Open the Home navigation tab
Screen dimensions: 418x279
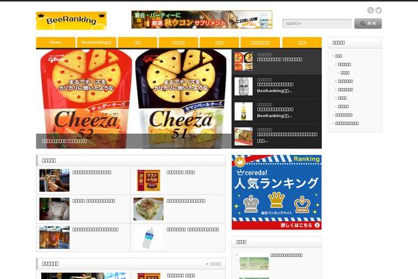coord(56,42)
